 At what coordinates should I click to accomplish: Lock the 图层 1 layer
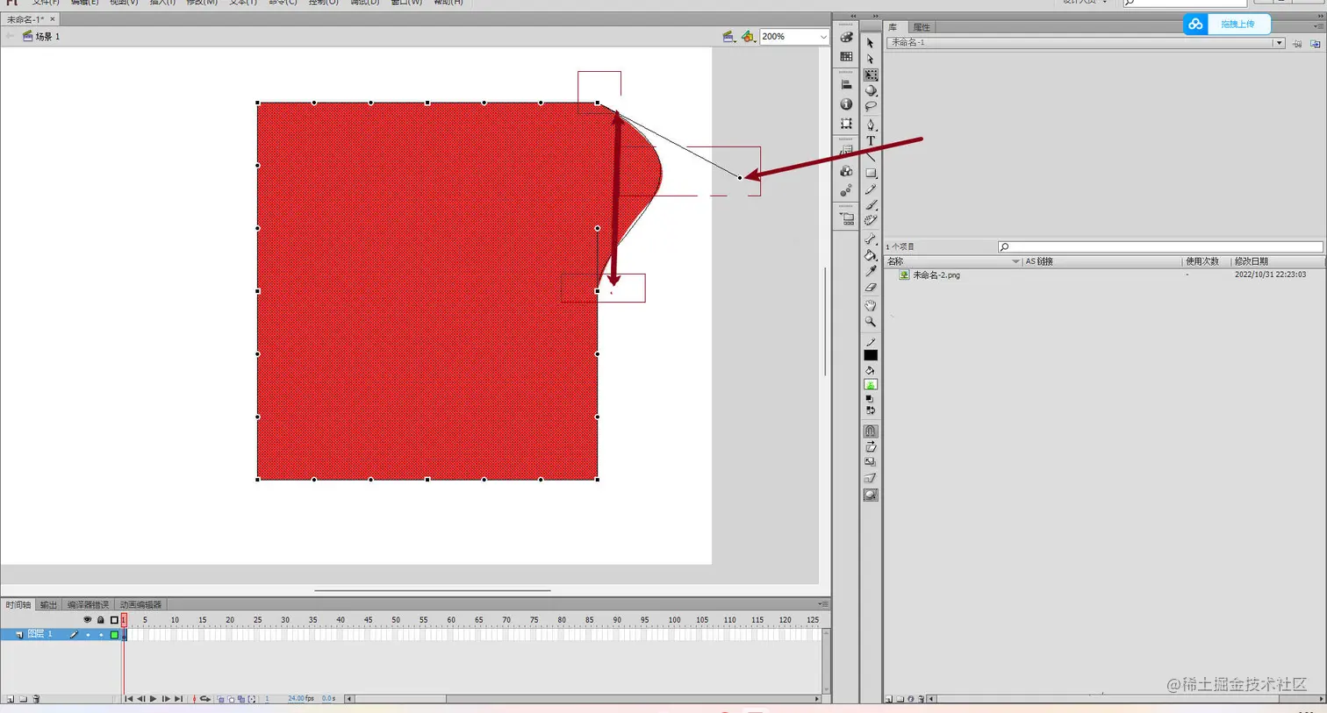pyautogui.click(x=101, y=635)
